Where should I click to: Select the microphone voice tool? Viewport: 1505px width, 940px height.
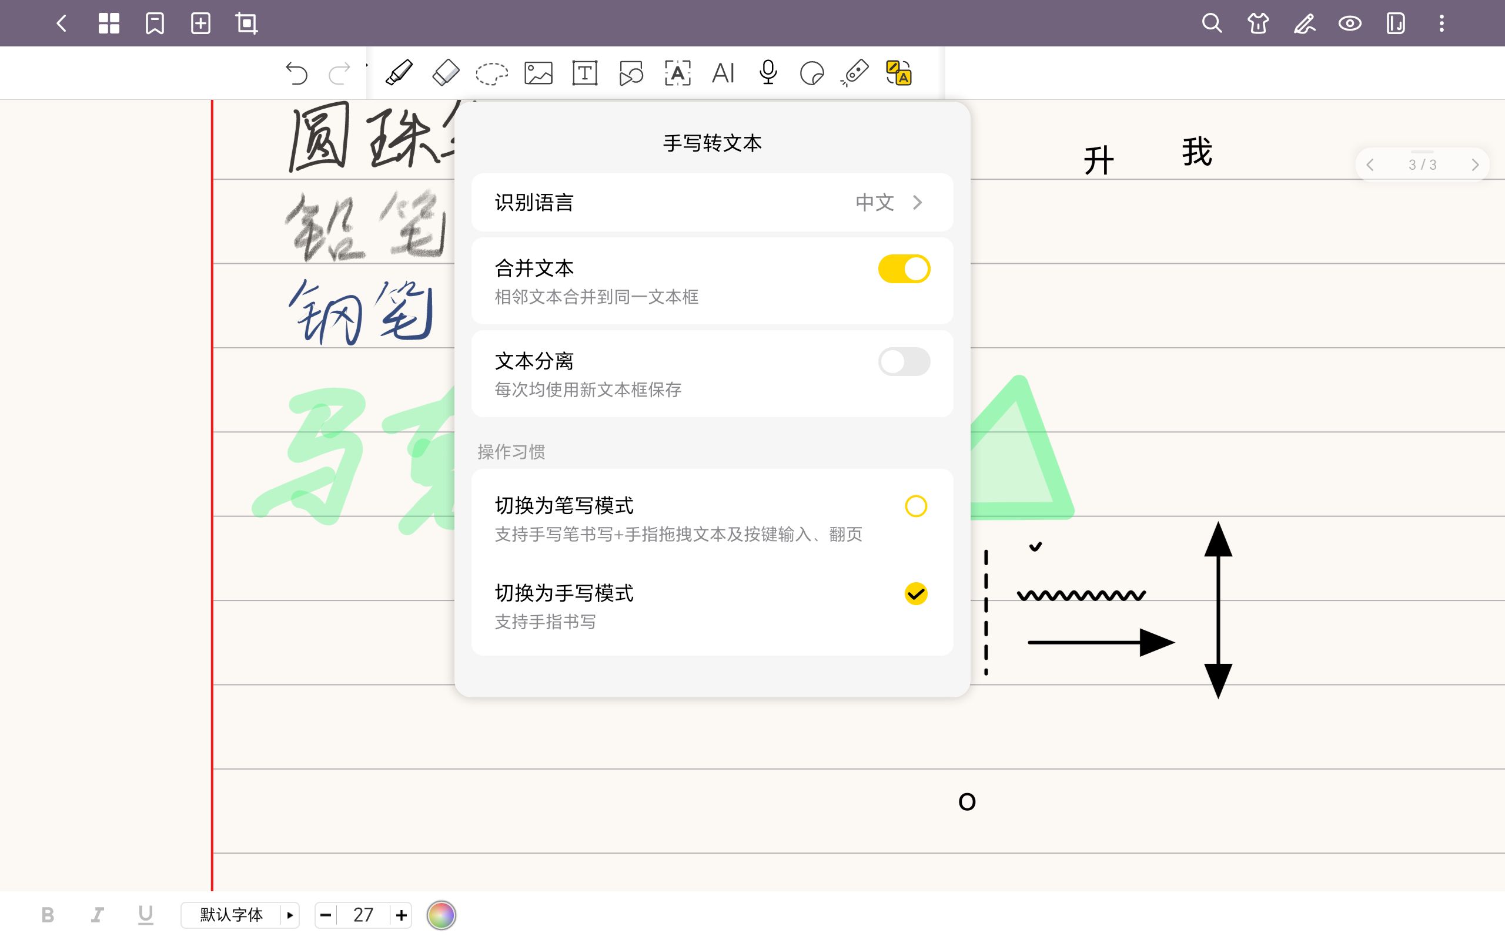point(767,73)
